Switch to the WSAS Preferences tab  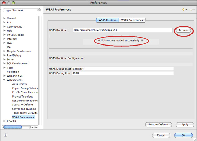(x=132, y=20)
